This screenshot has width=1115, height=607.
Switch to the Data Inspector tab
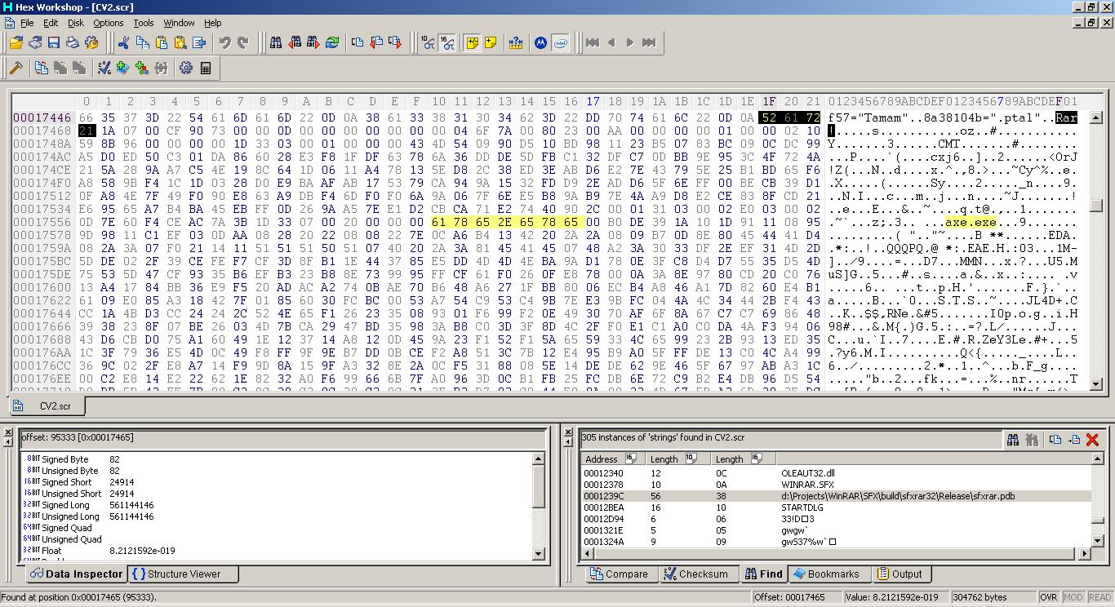tap(76, 574)
